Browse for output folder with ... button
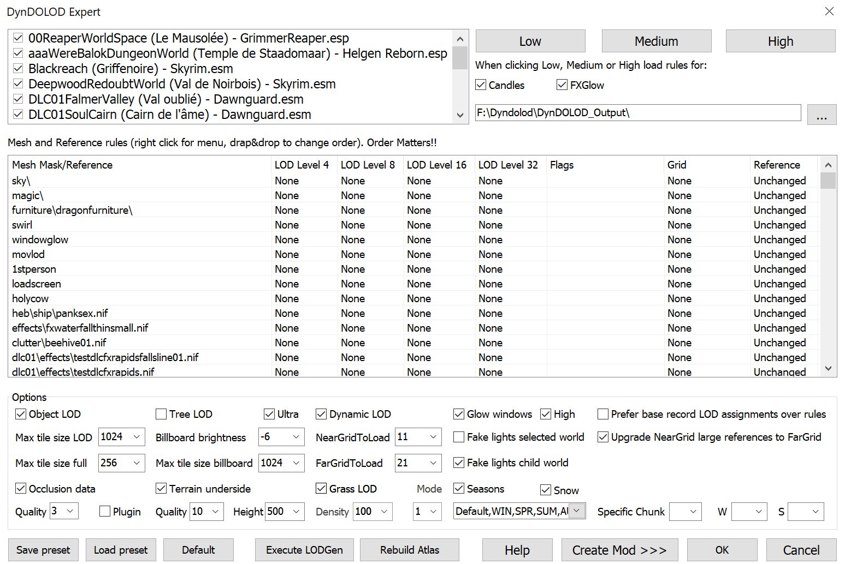 tap(822, 113)
